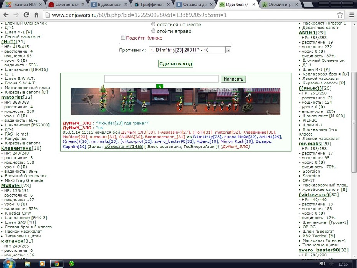The height and width of the screenshot is (268, 357).
Task: Switch to the Смотреть tab
Action: click(66, 5)
